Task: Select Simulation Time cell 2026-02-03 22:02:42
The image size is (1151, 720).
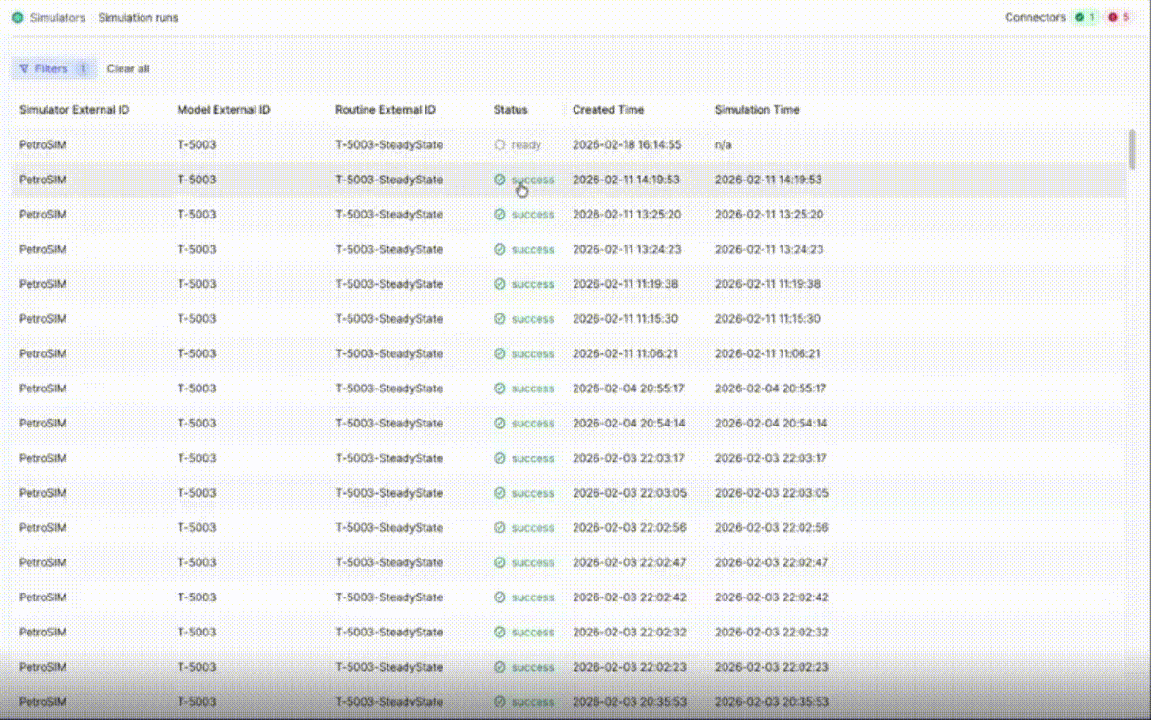Action: pos(771,597)
